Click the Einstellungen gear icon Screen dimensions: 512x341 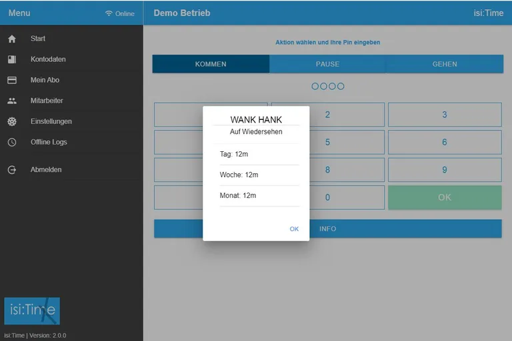(x=12, y=121)
